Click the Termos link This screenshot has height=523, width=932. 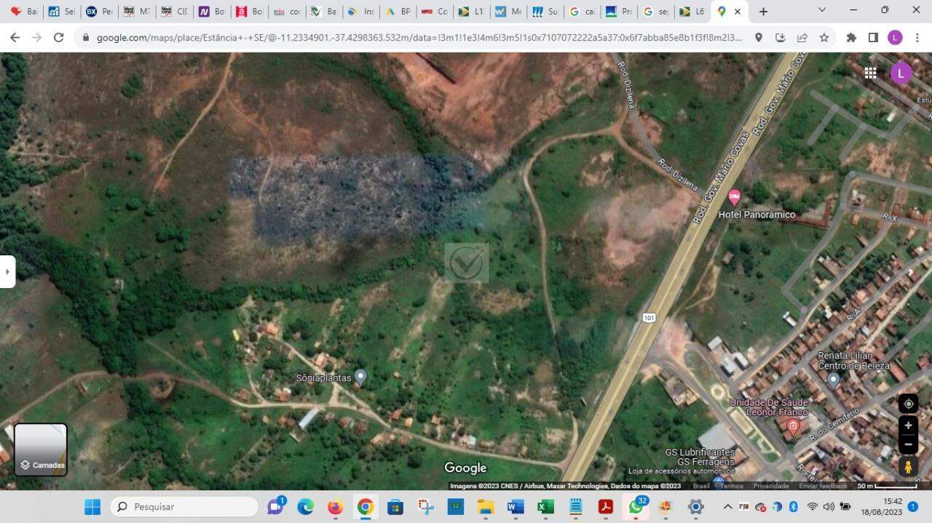pyautogui.click(x=731, y=486)
